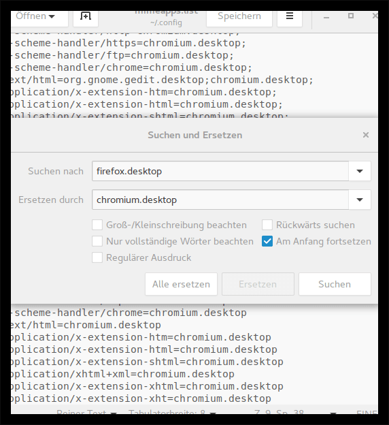Click the x-extension-xht=chromium.desktop line

[141, 398]
